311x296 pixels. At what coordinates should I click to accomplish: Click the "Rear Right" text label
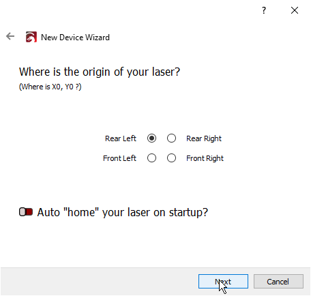204,138
